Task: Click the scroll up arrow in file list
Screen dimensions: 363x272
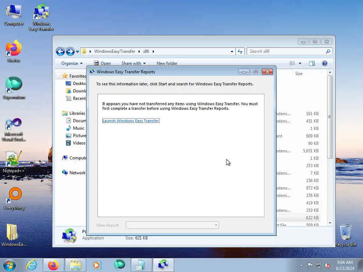Action: pos(330,73)
